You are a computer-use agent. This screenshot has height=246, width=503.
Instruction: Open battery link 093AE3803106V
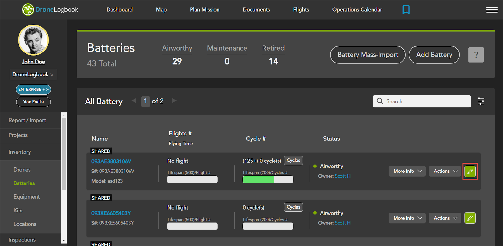pyautogui.click(x=111, y=161)
